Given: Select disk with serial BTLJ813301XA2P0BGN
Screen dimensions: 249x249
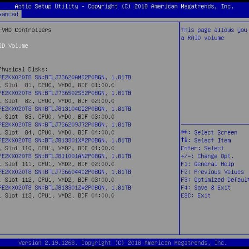Looking at the screenshot, I should tap(66, 140).
